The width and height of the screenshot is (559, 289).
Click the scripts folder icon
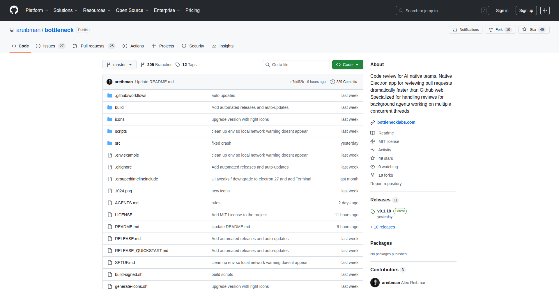[110, 131]
